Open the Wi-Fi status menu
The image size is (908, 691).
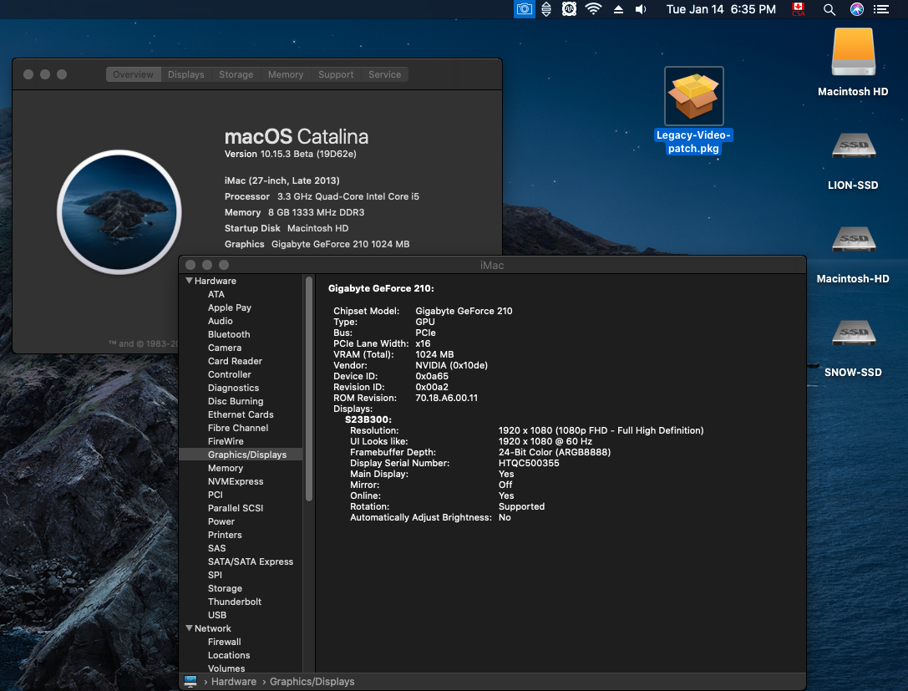coord(593,9)
